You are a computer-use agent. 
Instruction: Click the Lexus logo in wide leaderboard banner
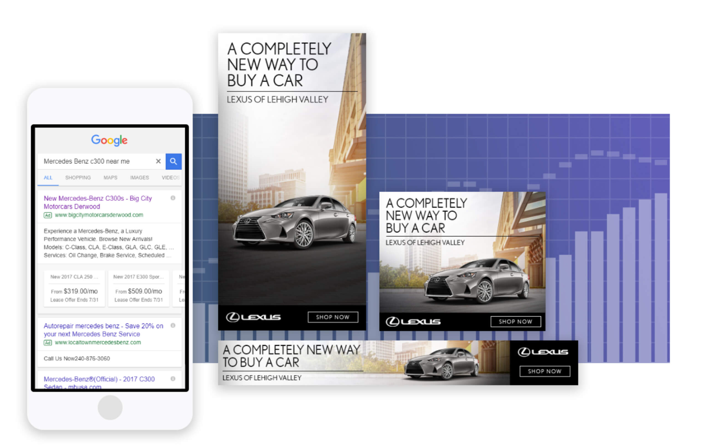pos(543,352)
